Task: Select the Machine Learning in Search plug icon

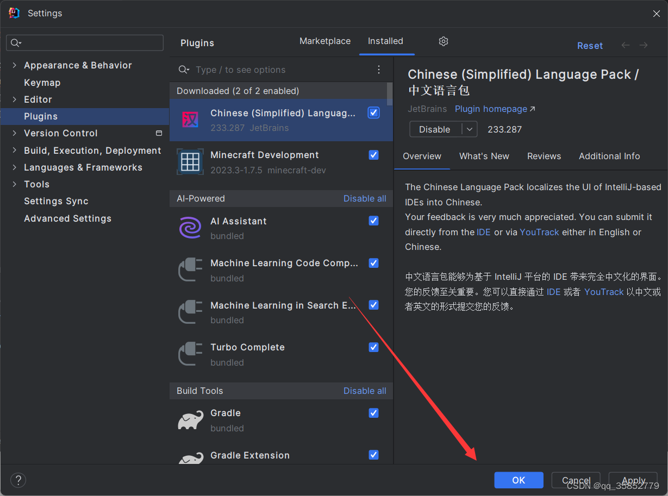Action: [190, 312]
